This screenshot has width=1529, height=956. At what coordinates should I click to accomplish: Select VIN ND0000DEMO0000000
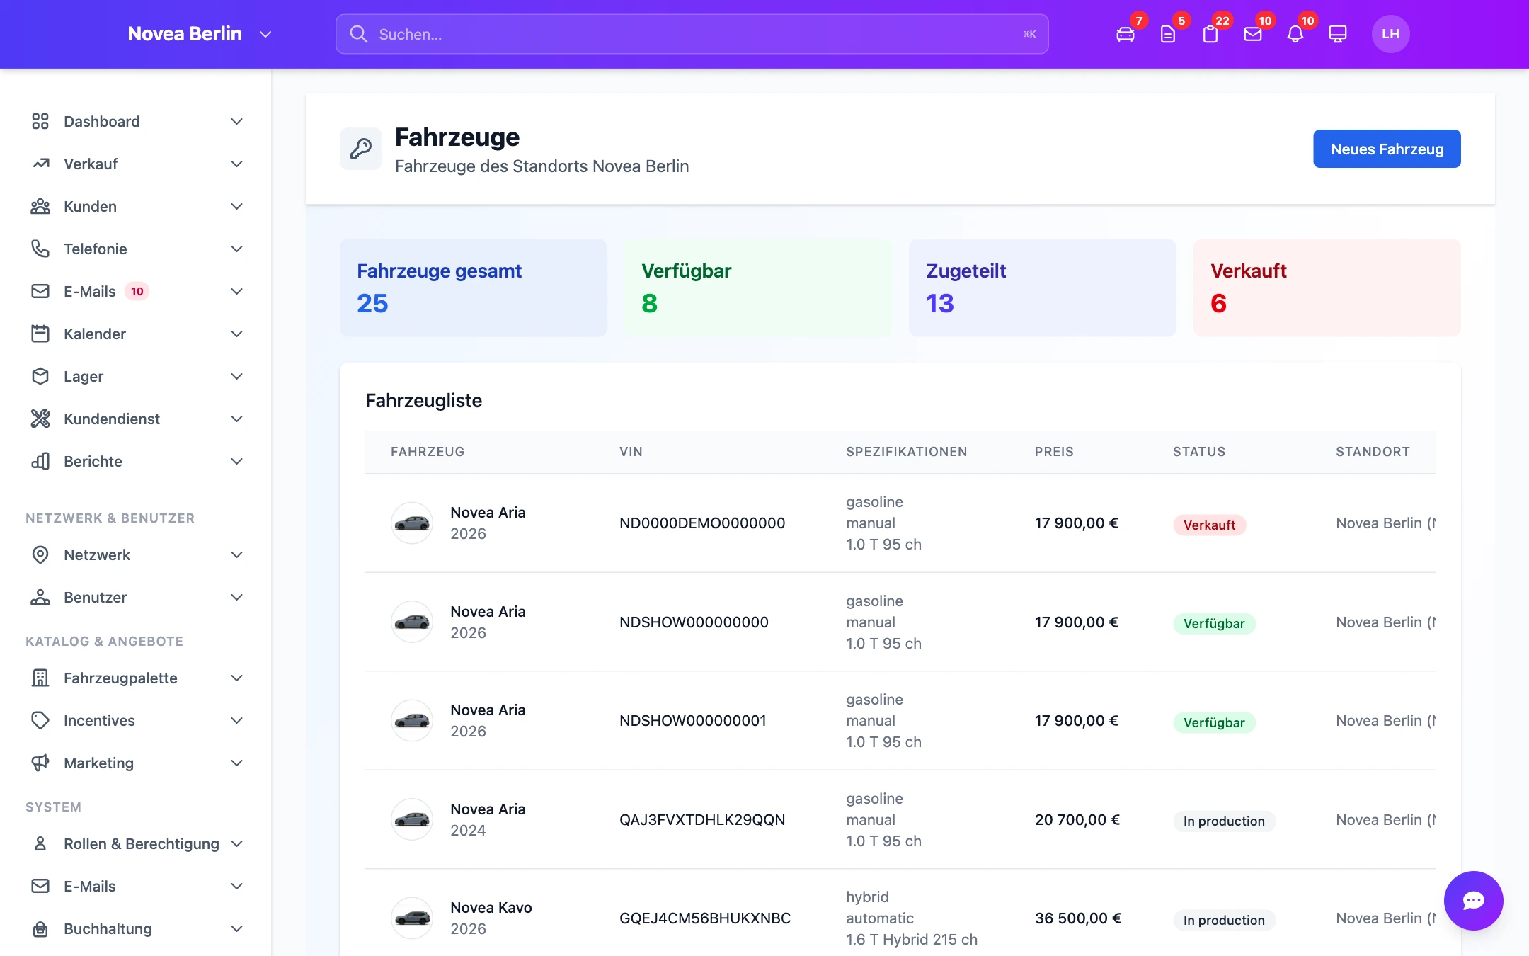click(702, 523)
